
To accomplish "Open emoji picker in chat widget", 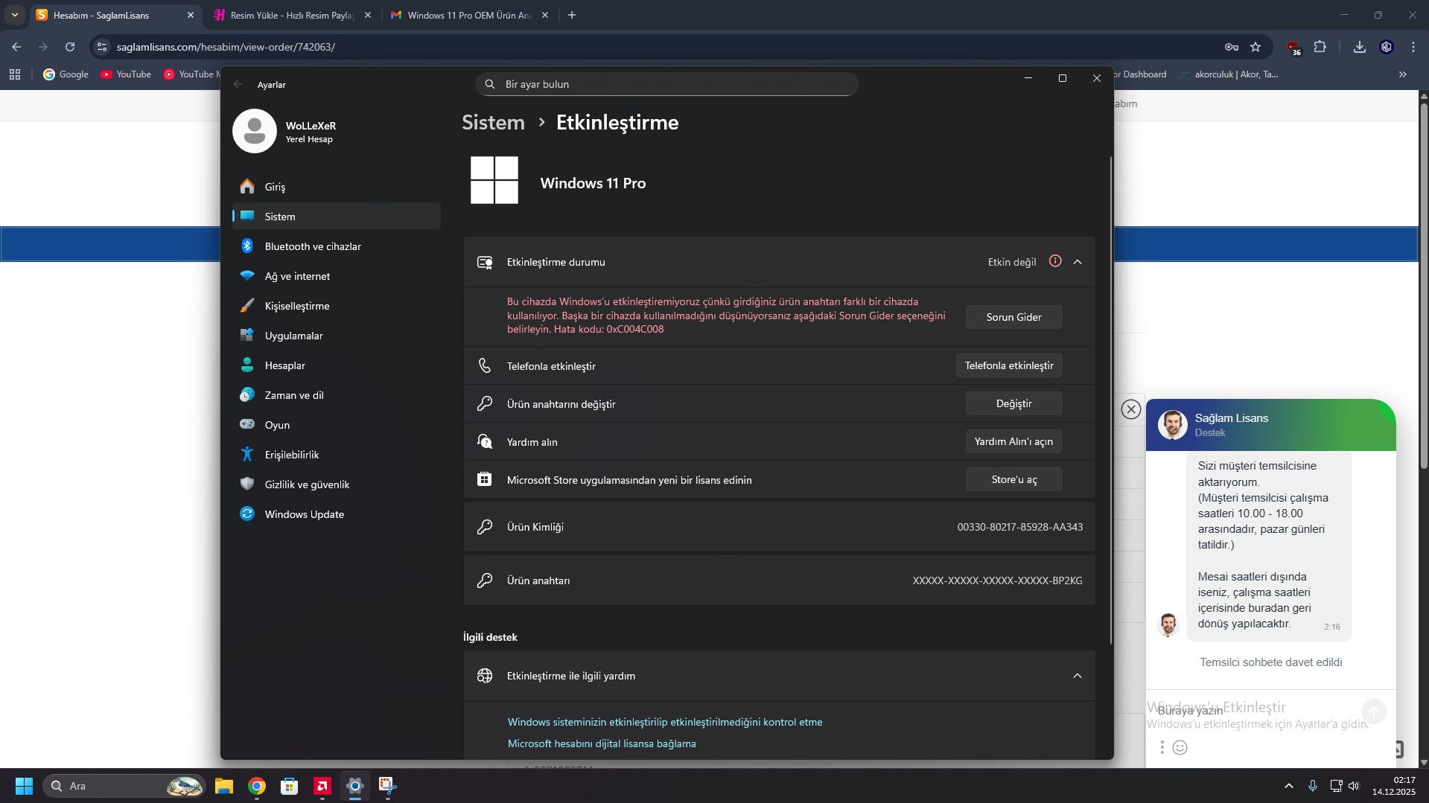I will 1180,747.
